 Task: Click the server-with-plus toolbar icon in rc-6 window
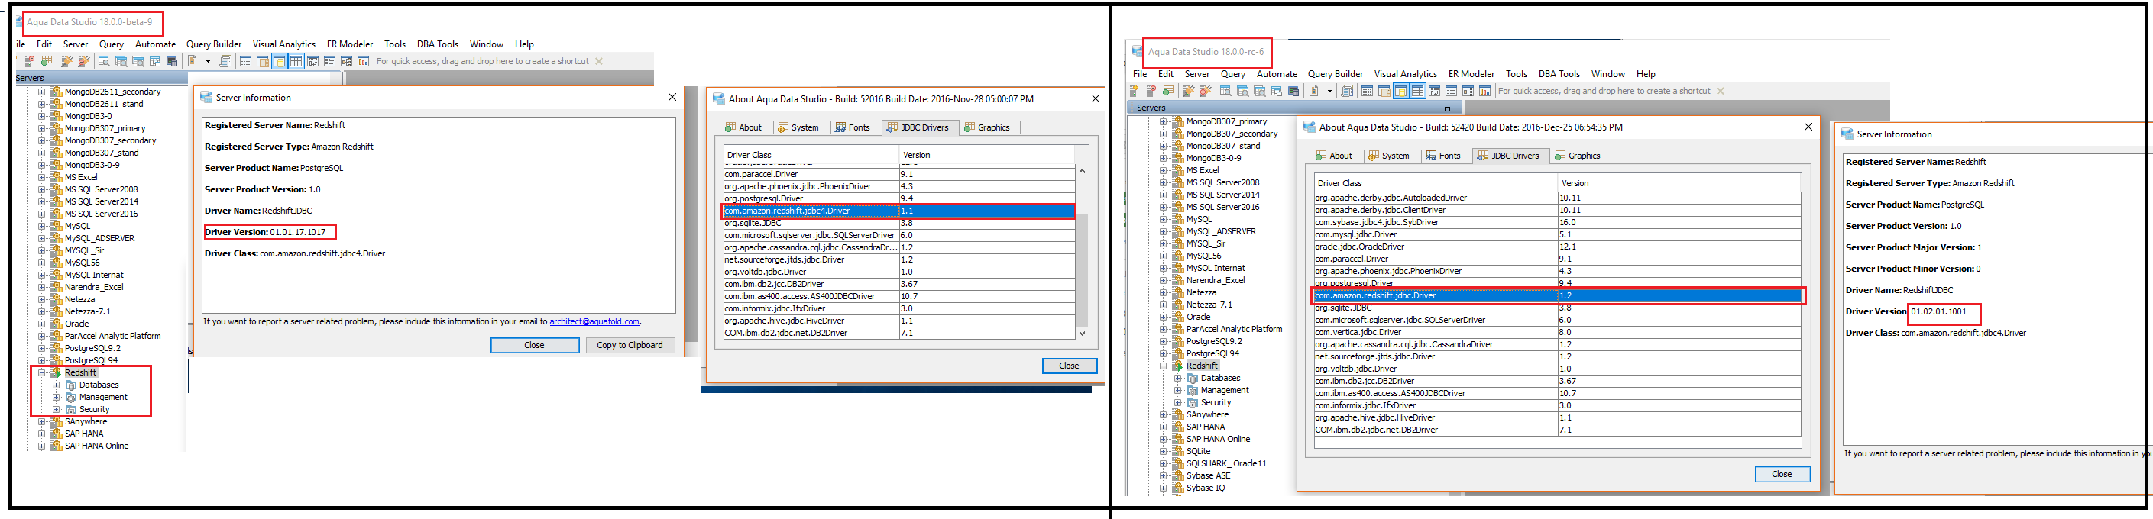[x=1134, y=91]
